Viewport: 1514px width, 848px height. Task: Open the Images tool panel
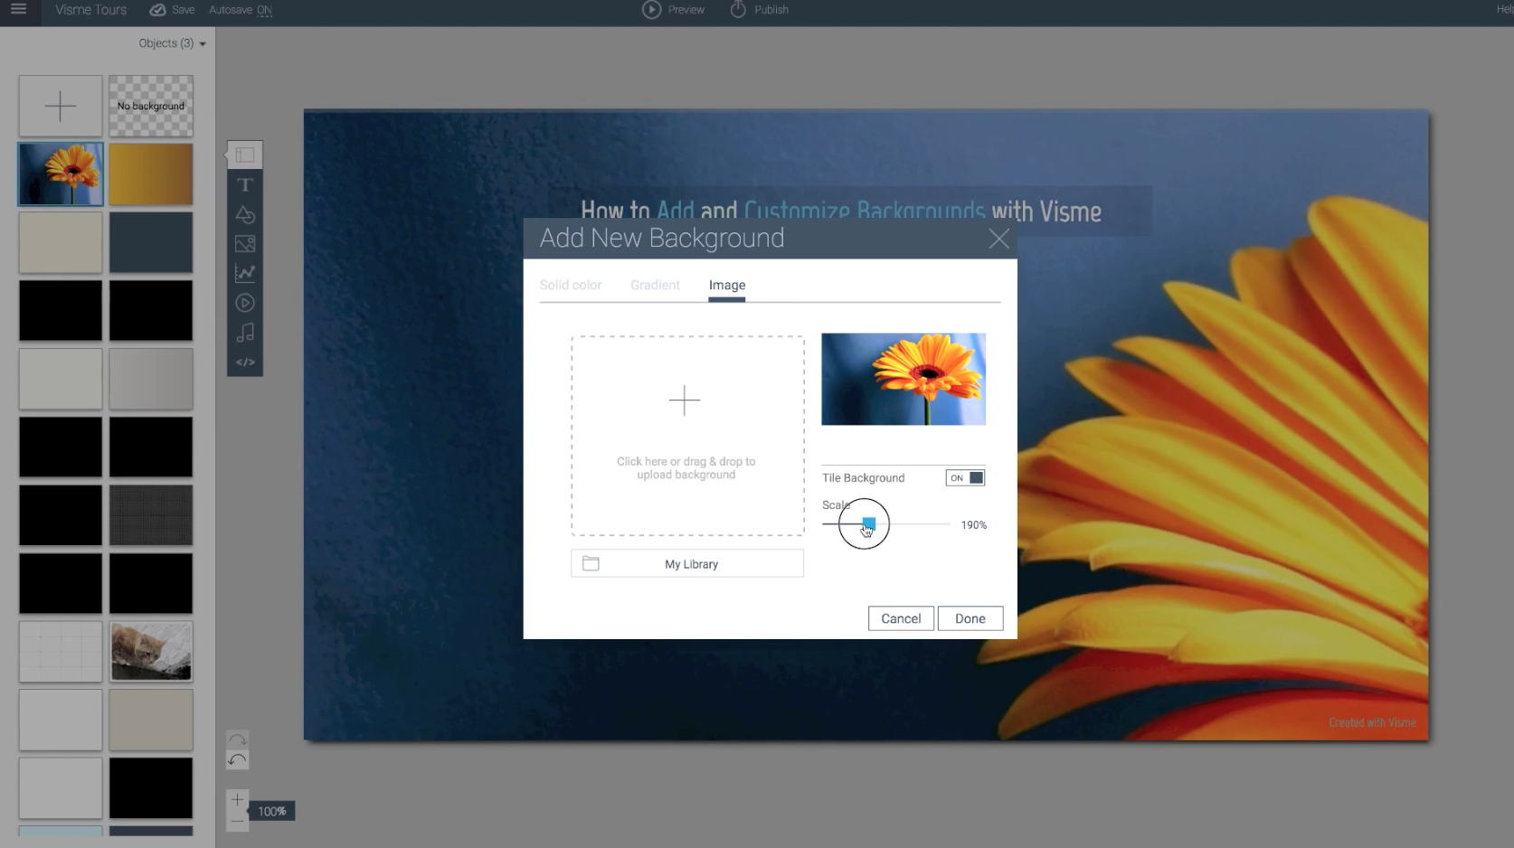(245, 244)
